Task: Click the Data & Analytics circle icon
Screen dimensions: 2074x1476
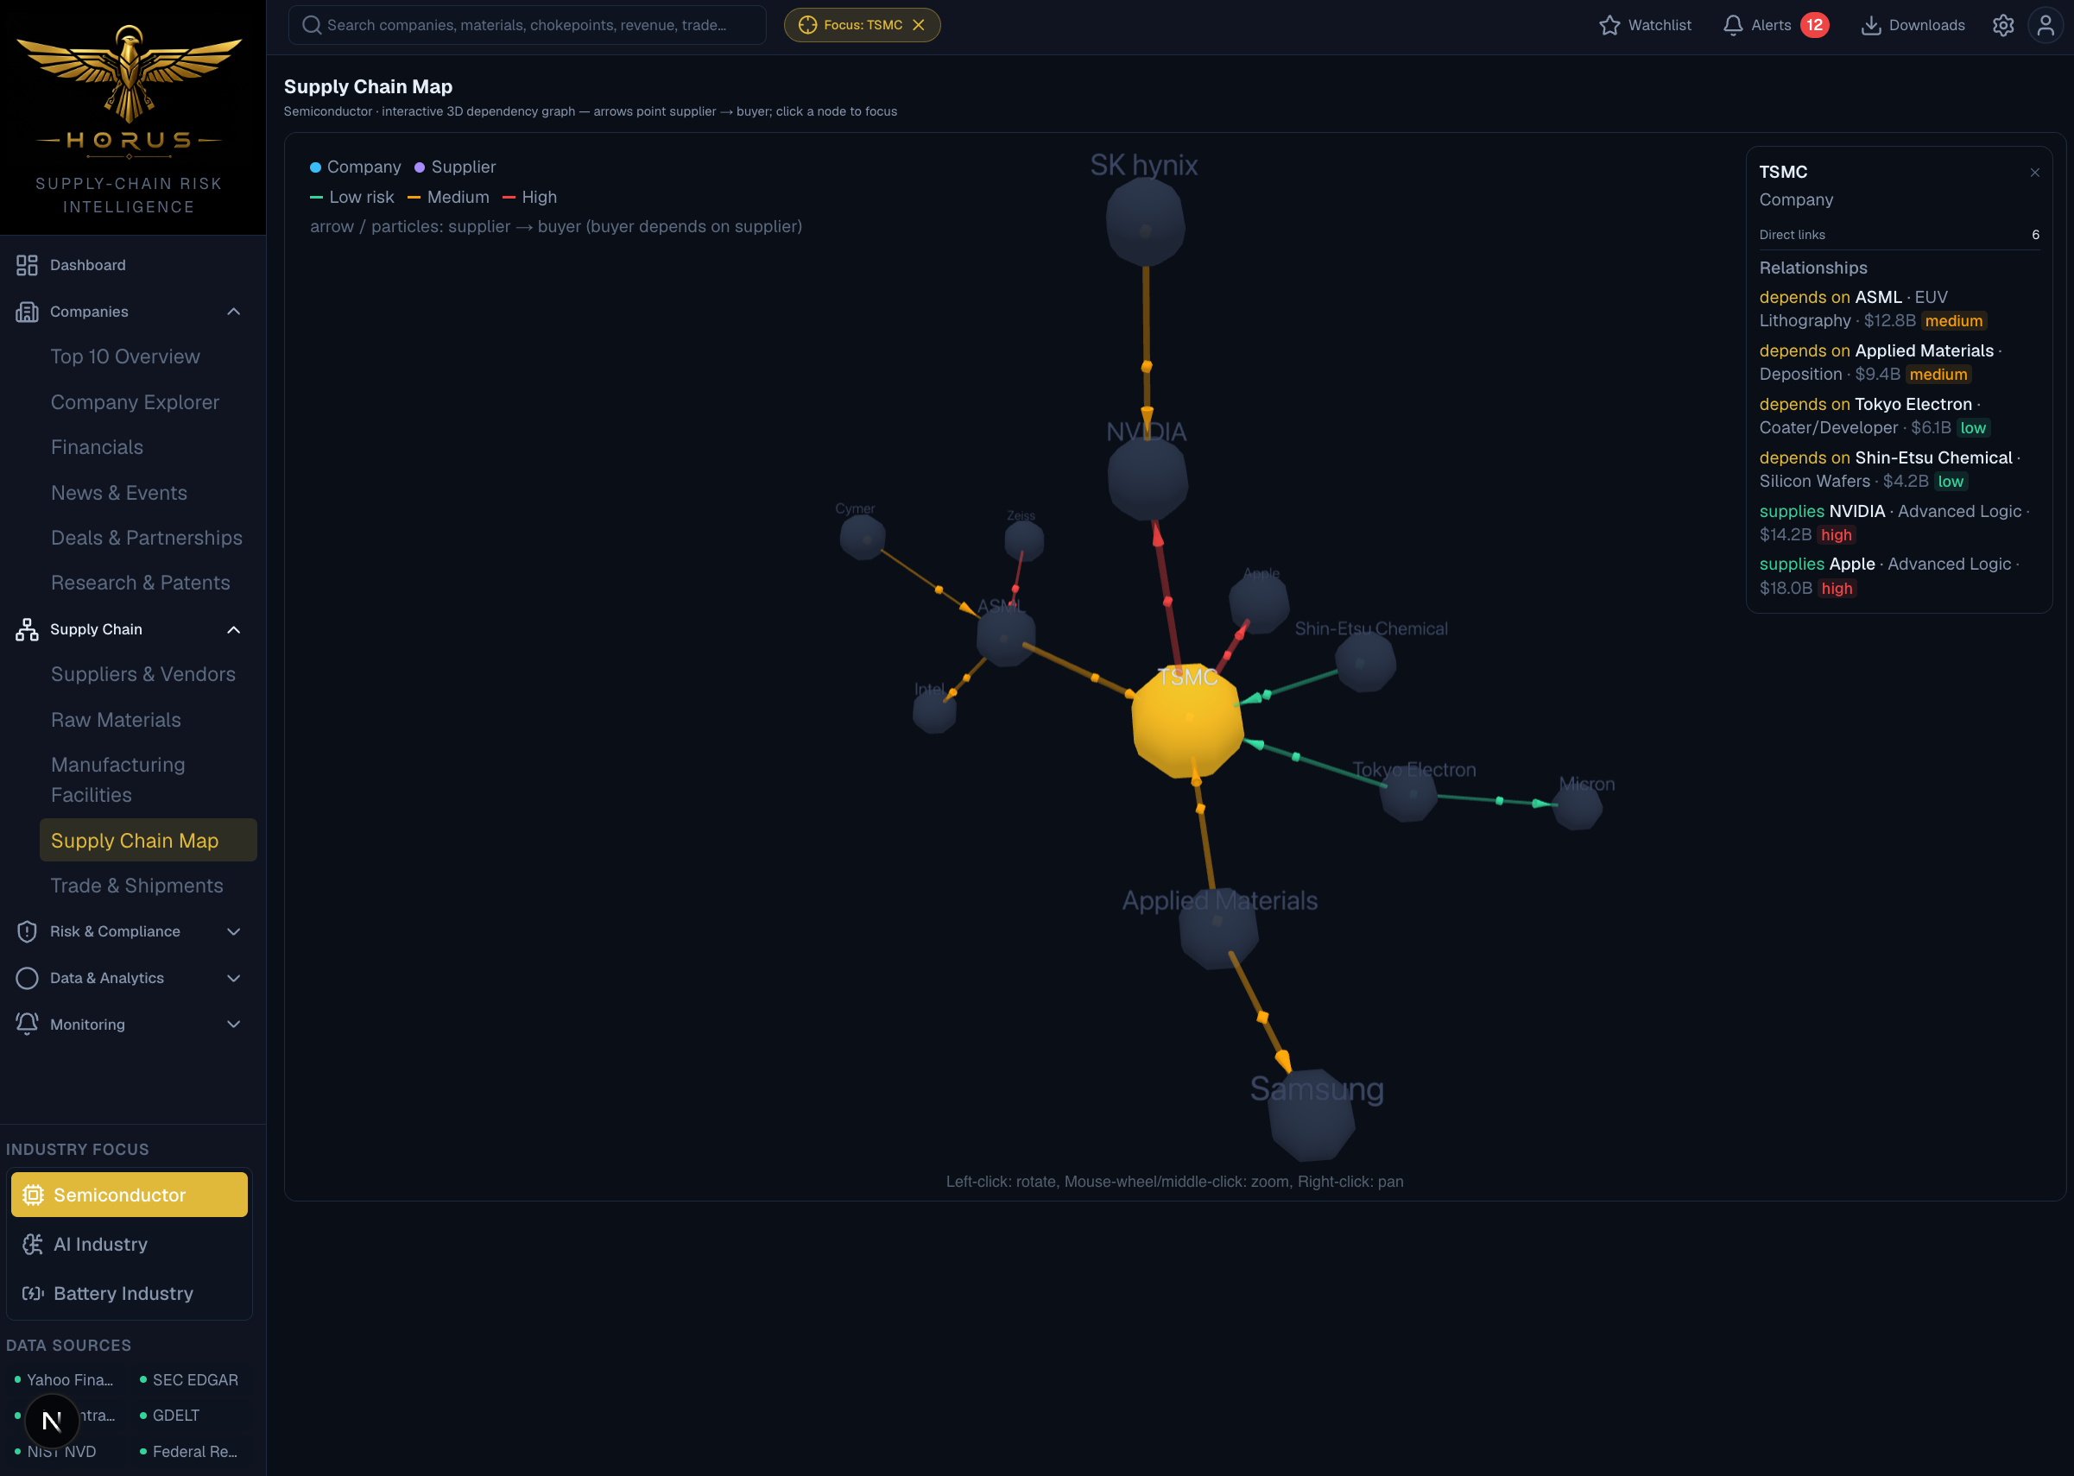Action: (28, 978)
